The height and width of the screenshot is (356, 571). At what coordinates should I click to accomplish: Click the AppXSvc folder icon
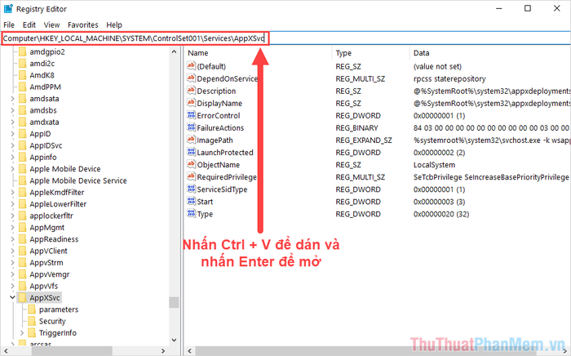tap(23, 298)
